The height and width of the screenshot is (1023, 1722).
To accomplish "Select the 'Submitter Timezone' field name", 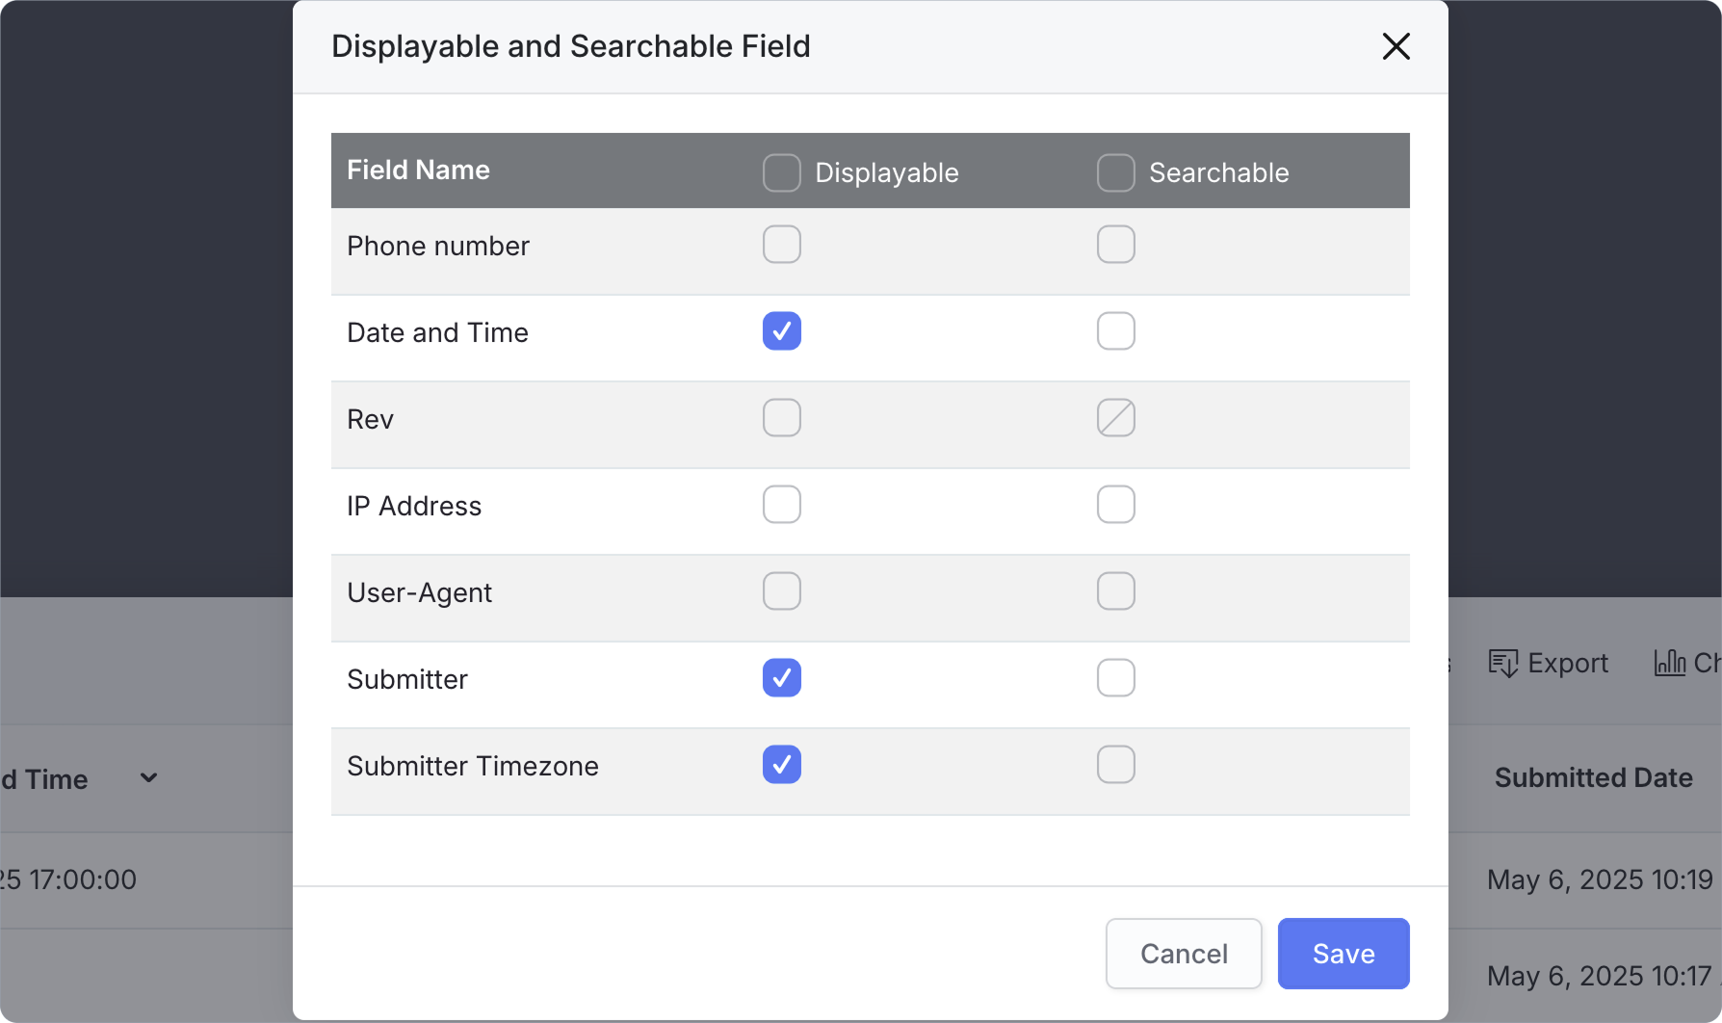I will tap(473, 767).
